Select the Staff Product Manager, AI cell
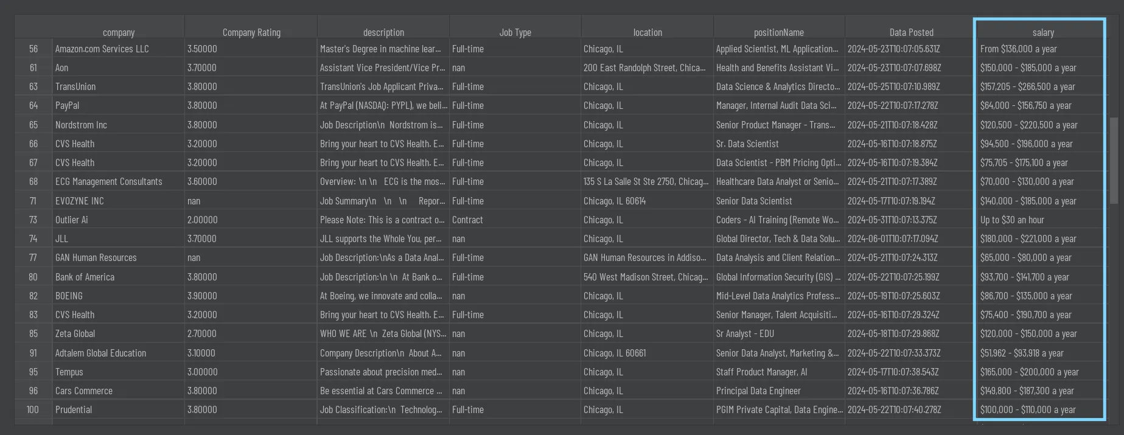 coord(779,372)
